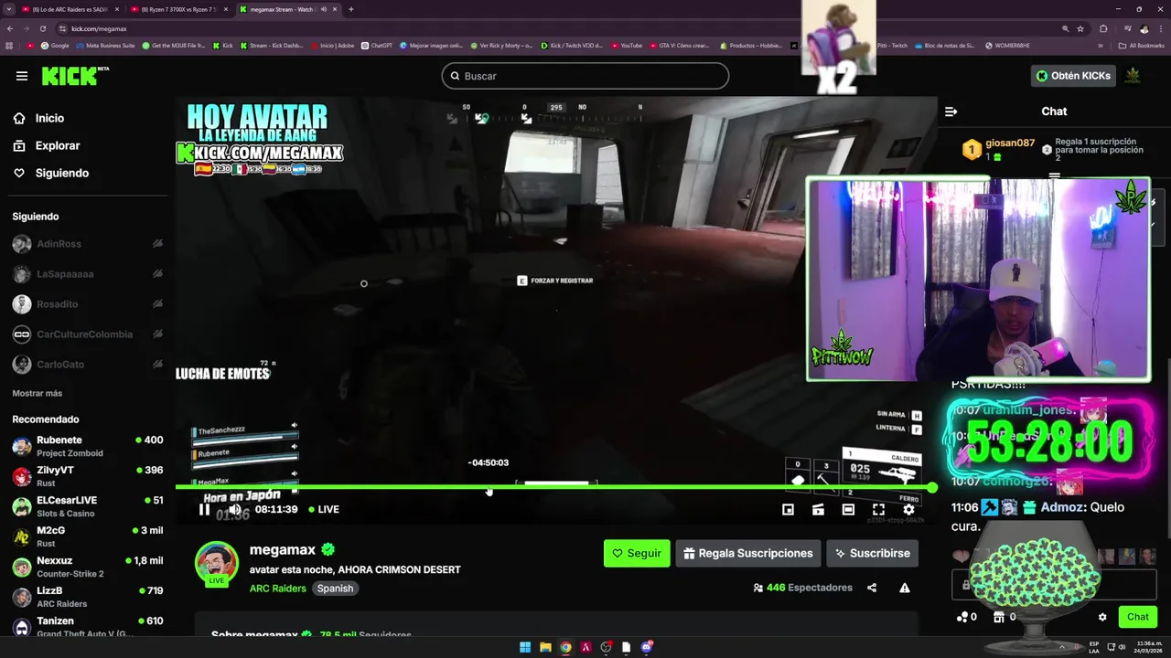Click the Obtén KICKs button
Screen dimensions: 1171x658
(x=1073, y=76)
